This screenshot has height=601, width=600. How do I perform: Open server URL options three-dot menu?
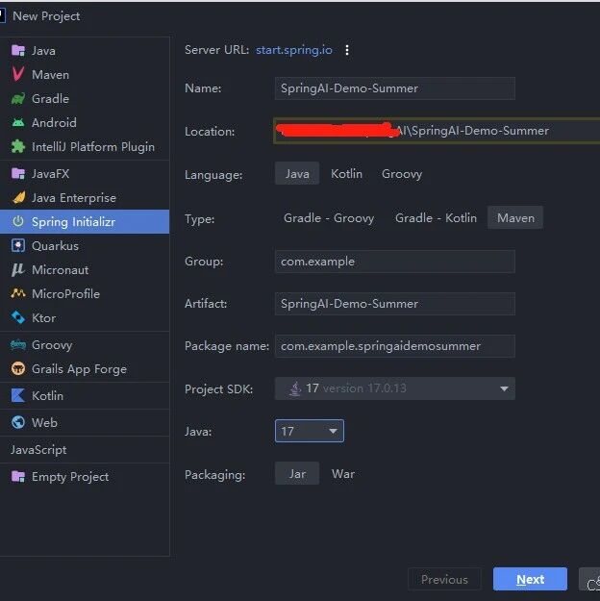point(347,50)
